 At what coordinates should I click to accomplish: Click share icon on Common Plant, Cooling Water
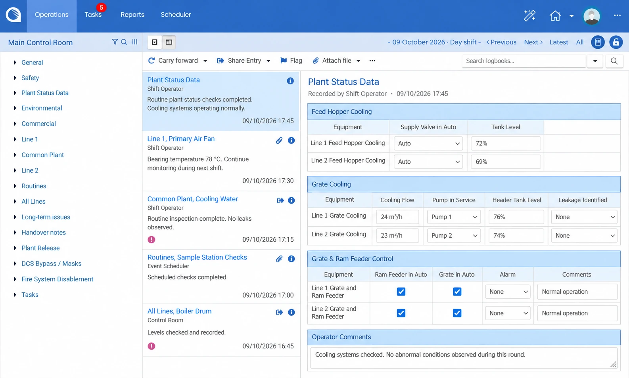(280, 200)
